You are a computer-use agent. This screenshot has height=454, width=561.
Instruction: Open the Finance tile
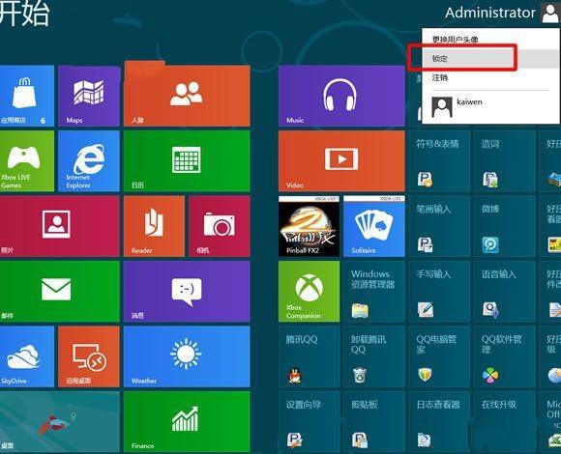pyautogui.click(x=187, y=422)
